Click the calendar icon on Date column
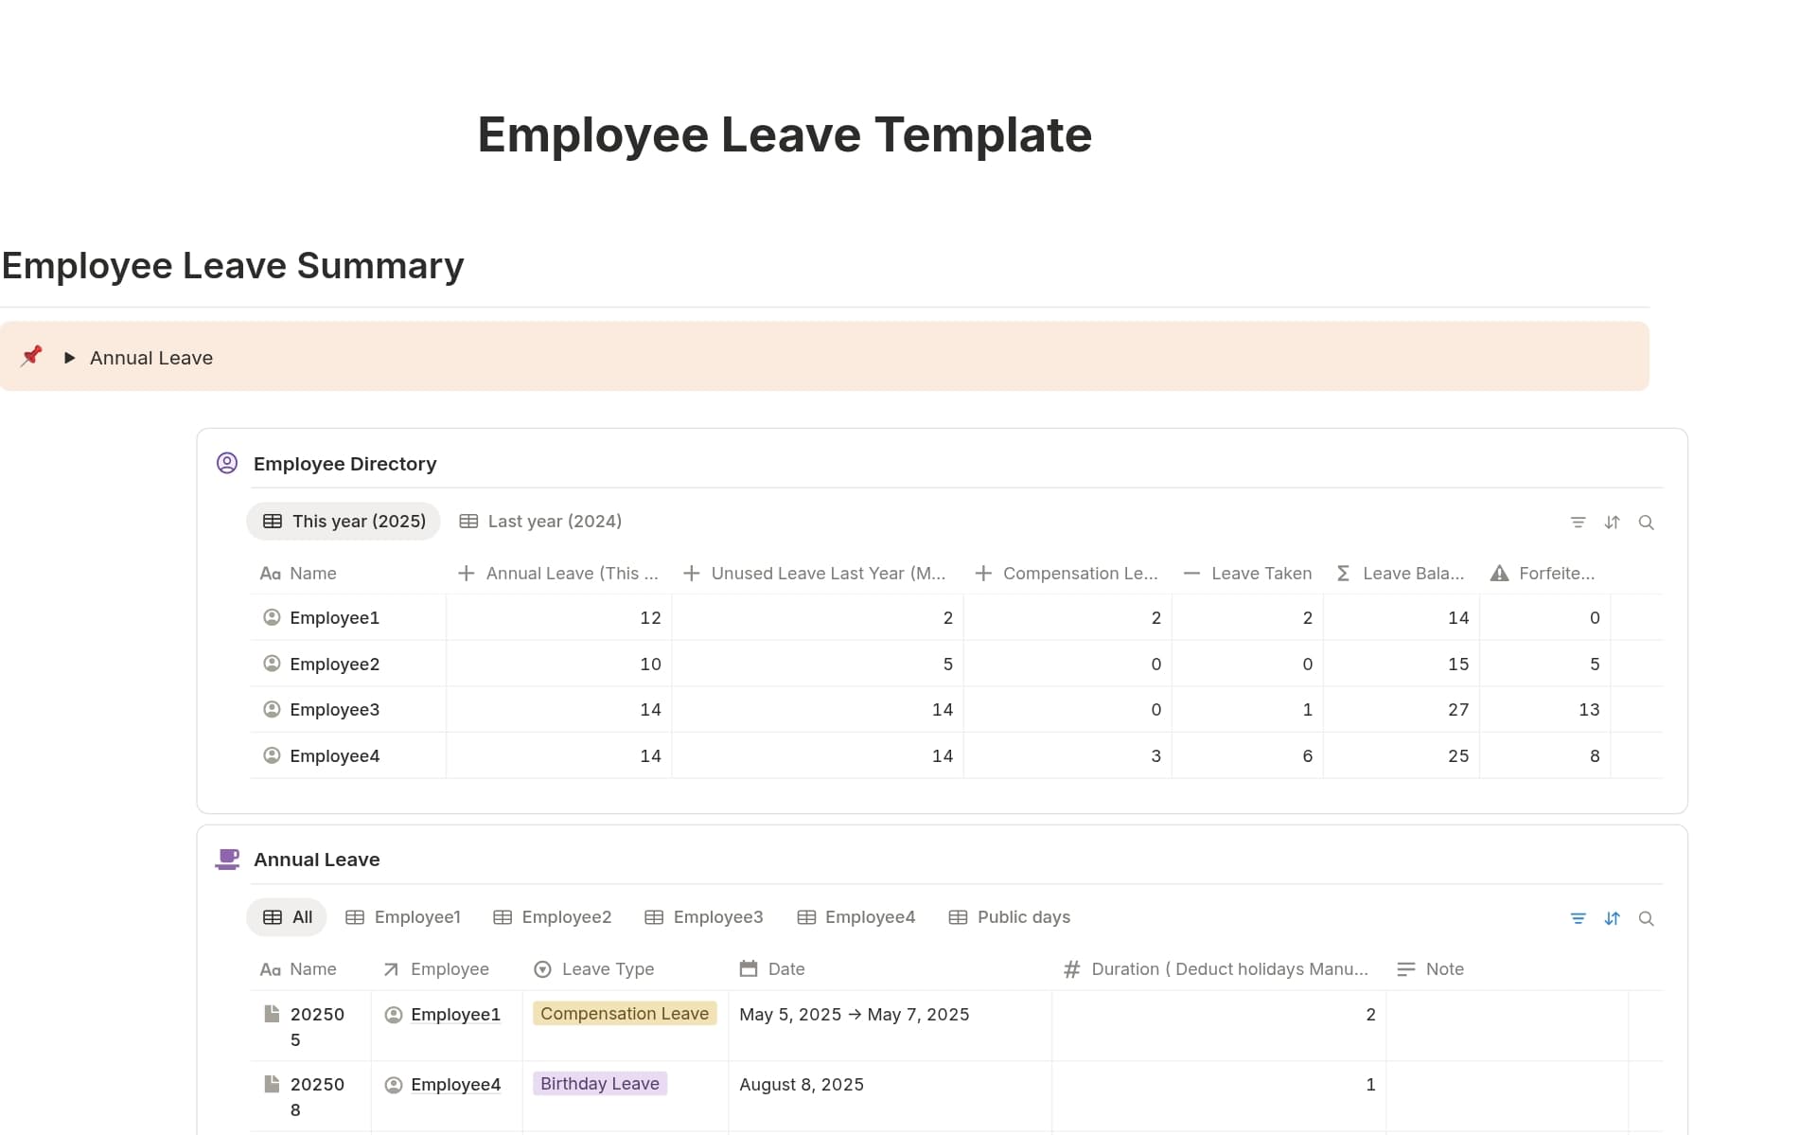The height and width of the screenshot is (1135, 1817). coord(749,968)
